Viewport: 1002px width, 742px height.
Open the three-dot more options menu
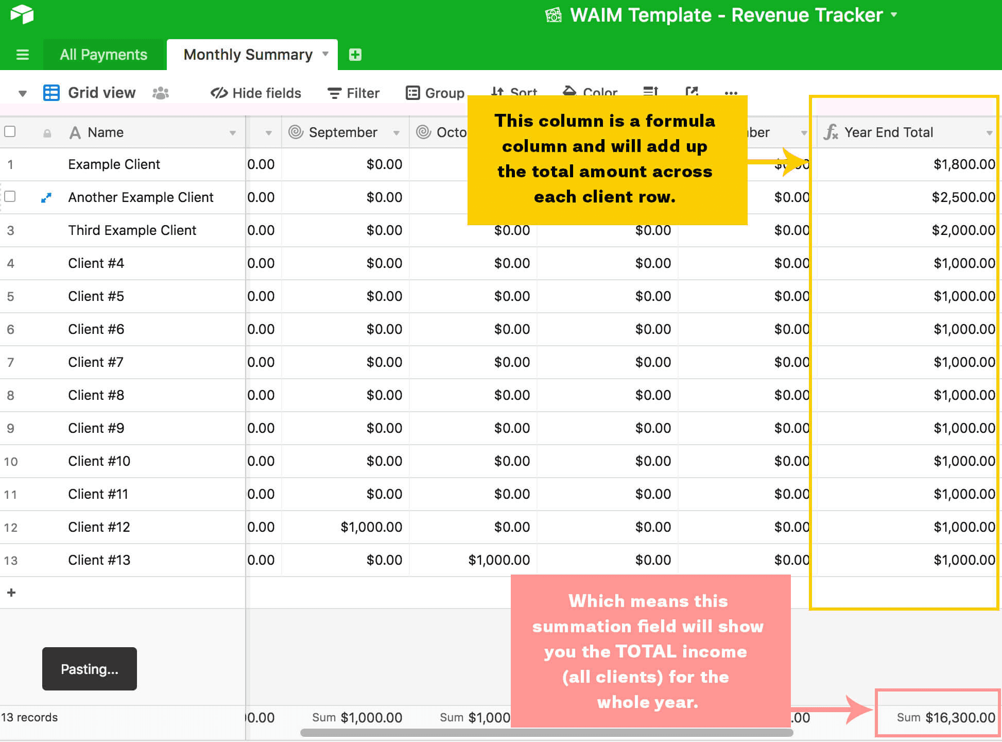pyautogui.click(x=731, y=93)
